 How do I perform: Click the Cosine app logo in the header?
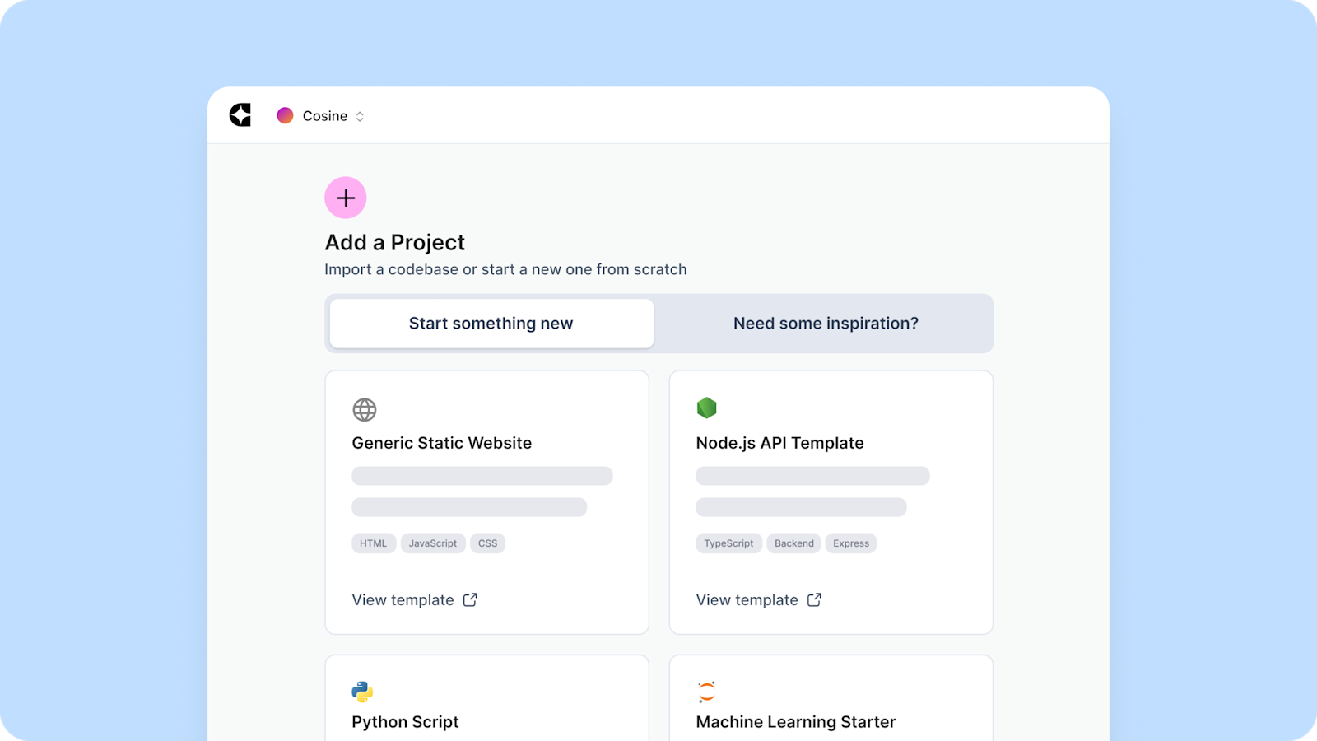pyautogui.click(x=240, y=115)
